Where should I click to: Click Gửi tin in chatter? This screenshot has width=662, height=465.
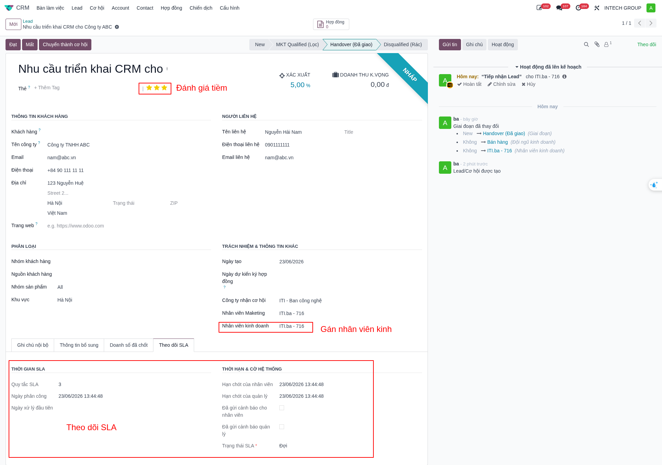[450, 44]
